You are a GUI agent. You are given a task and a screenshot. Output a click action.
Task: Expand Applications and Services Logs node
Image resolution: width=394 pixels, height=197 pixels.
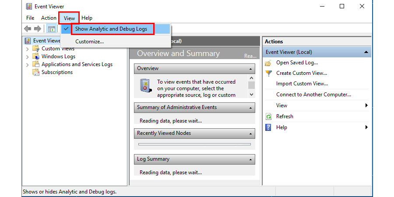(x=28, y=65)
